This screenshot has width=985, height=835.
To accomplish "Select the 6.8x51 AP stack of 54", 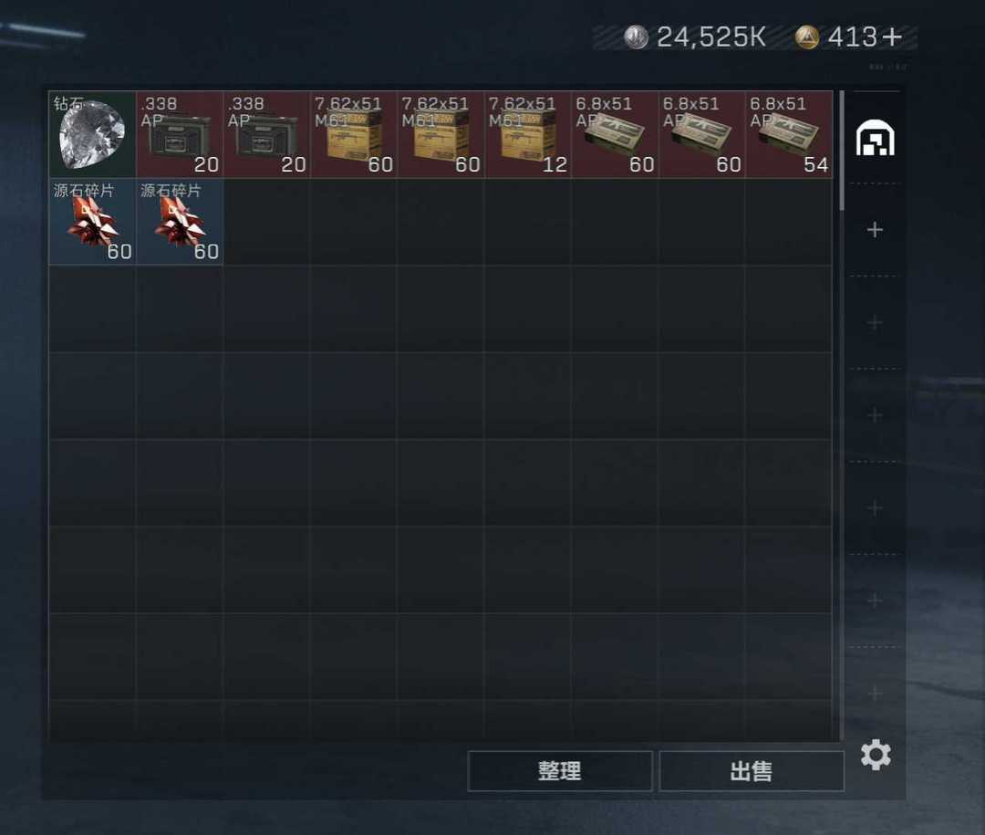I will [789, 134].
